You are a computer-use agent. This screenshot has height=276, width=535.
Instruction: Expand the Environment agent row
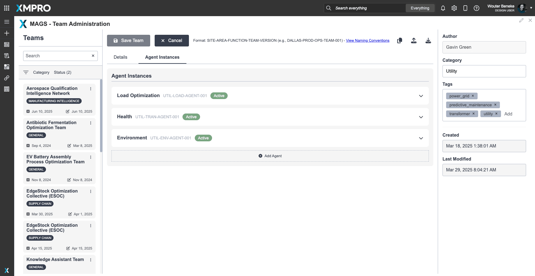(x=421, y=138)
